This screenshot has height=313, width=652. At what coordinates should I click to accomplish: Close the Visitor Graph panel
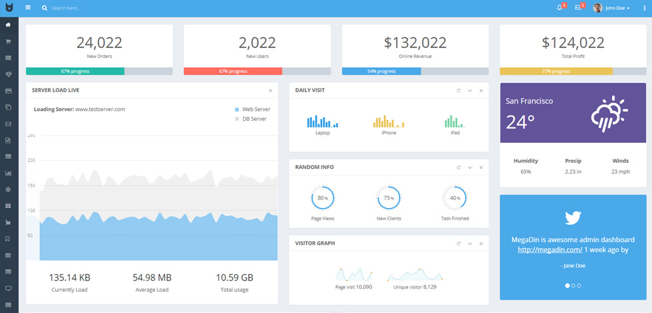[481, 244]
